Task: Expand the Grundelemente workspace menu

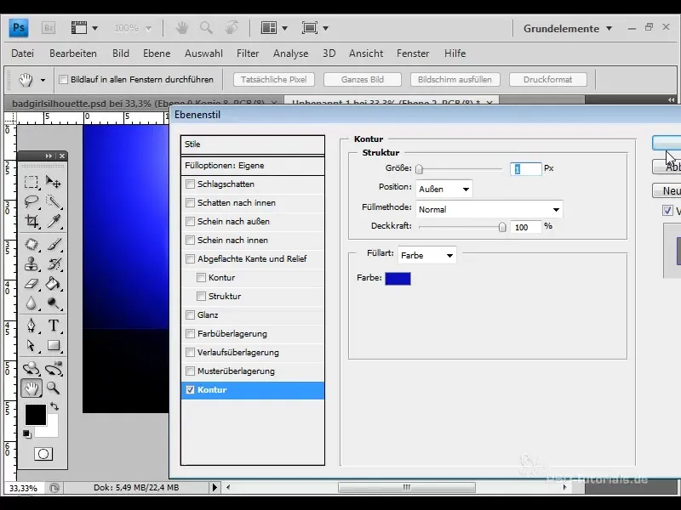Action: point(568,29)
